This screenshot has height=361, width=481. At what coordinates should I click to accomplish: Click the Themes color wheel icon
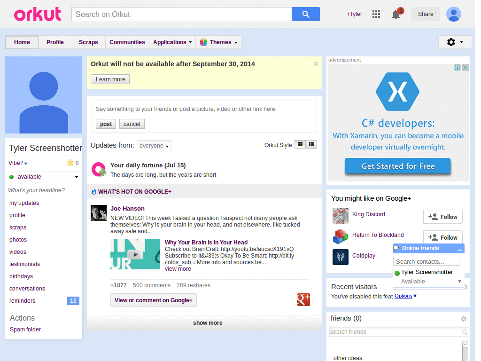point(203,42)
